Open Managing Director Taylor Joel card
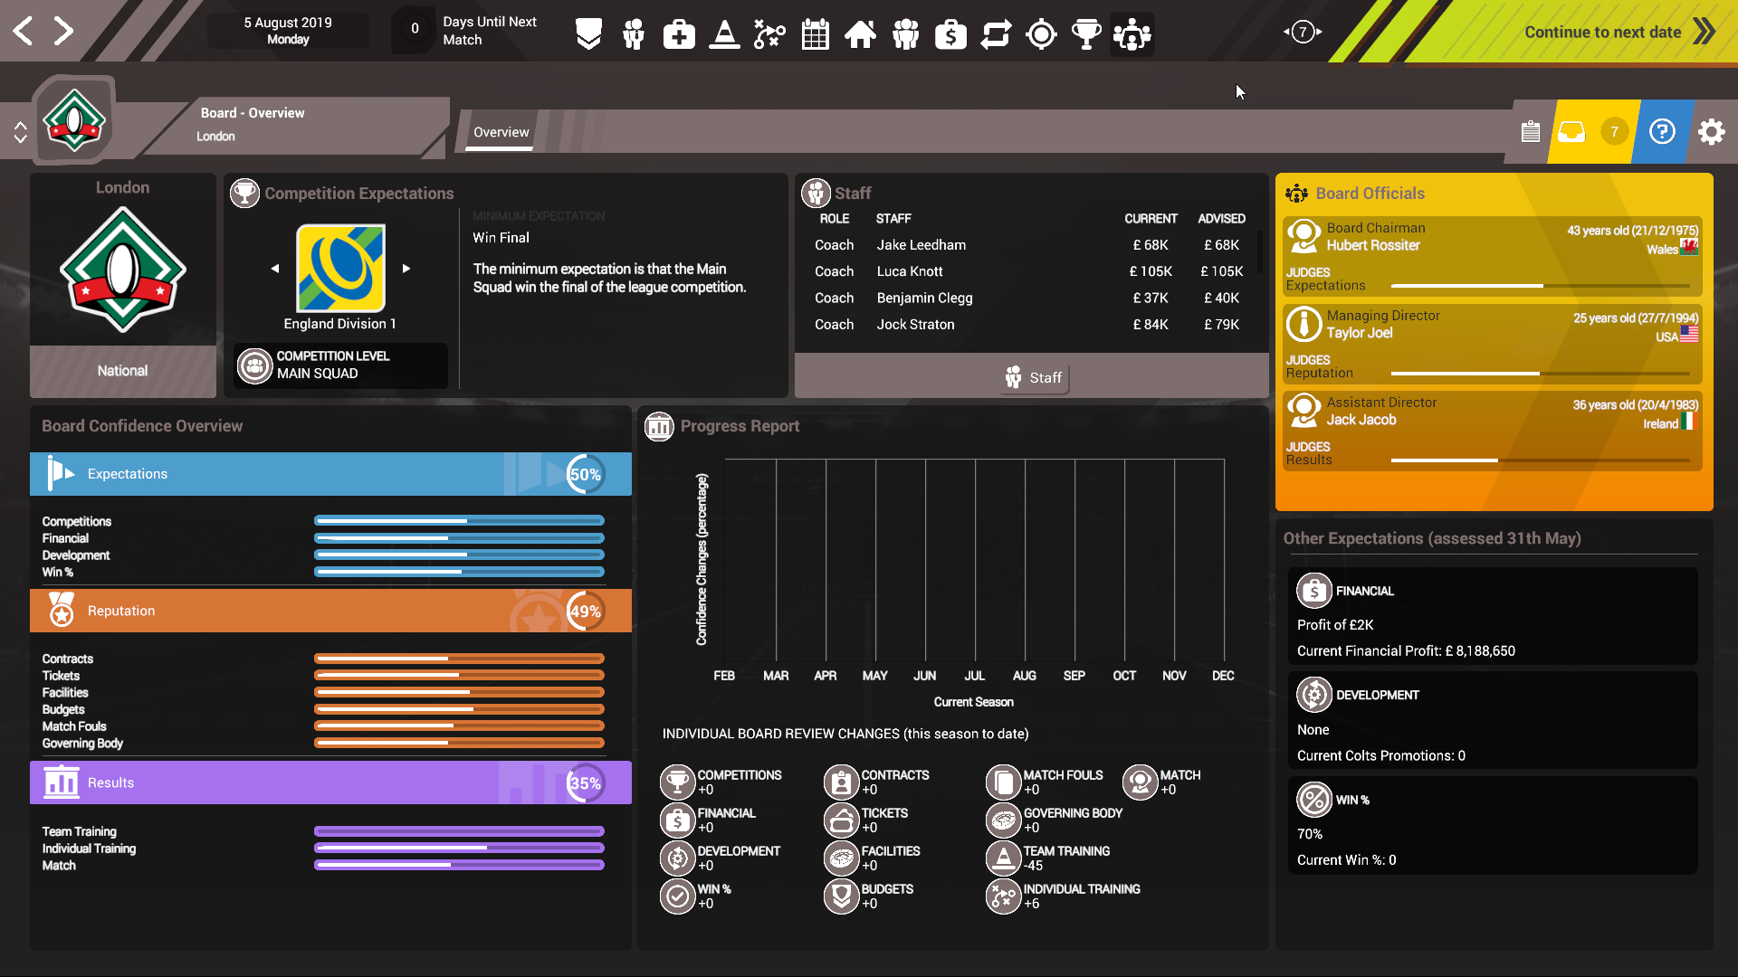Image resolution: width=1738 pixels, height=977 pixels. tap(1492, 344)
